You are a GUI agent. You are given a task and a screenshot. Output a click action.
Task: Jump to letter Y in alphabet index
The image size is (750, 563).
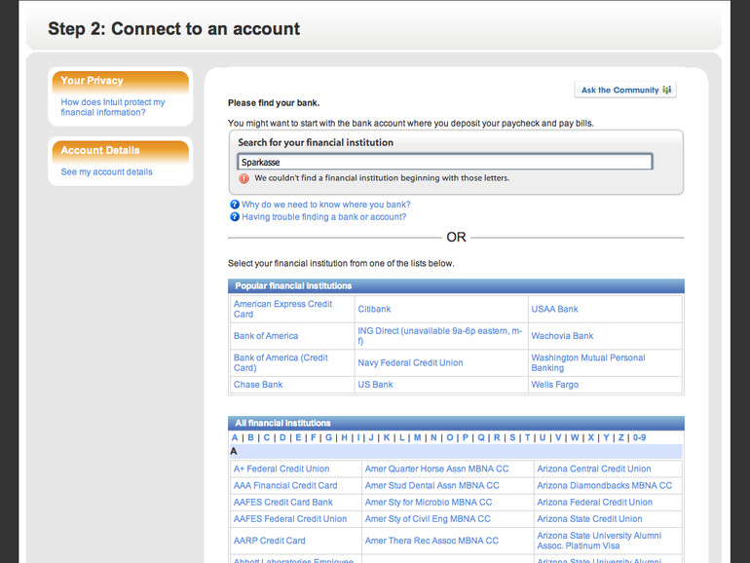pos(606,437)
